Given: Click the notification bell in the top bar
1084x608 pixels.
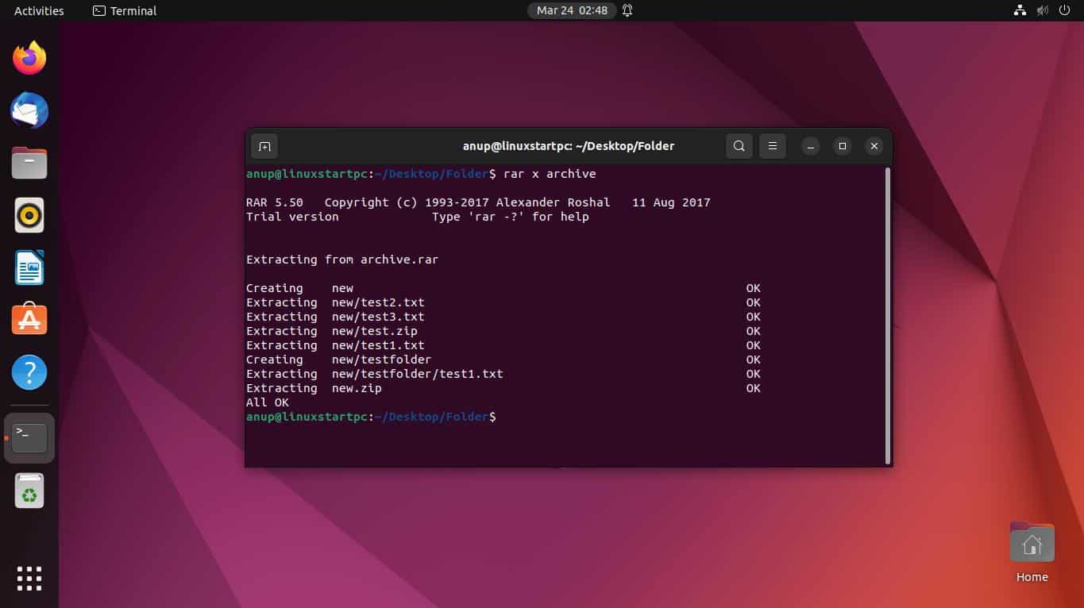Looking at the screenshot, I should (x=626, y=10).
